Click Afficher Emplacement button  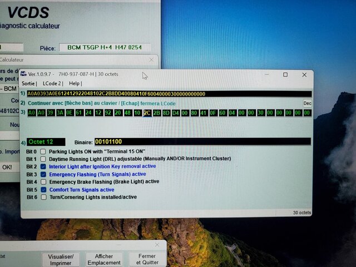click(x=104, y=259)
